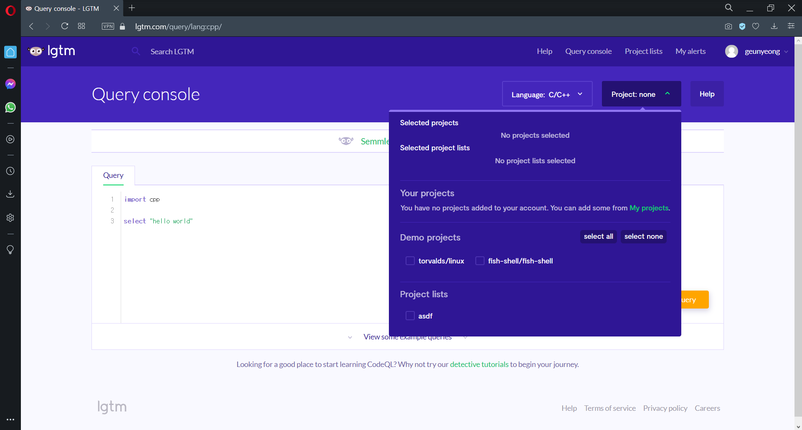Click the user avatar icon
Viewport: 802px width, 430px height.
click(731, 51)
